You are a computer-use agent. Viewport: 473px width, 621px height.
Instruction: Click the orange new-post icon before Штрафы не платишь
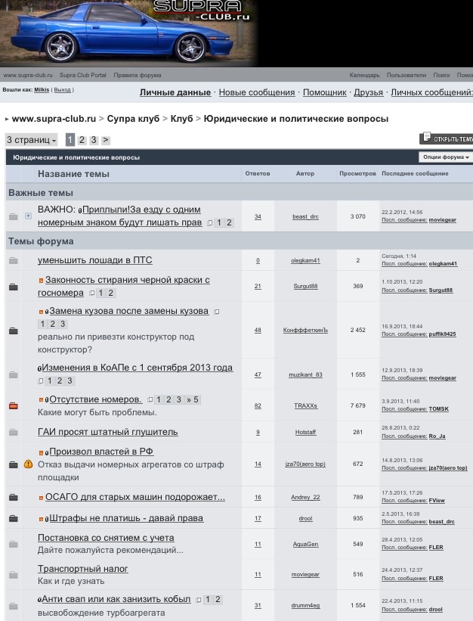coord(41,519)
